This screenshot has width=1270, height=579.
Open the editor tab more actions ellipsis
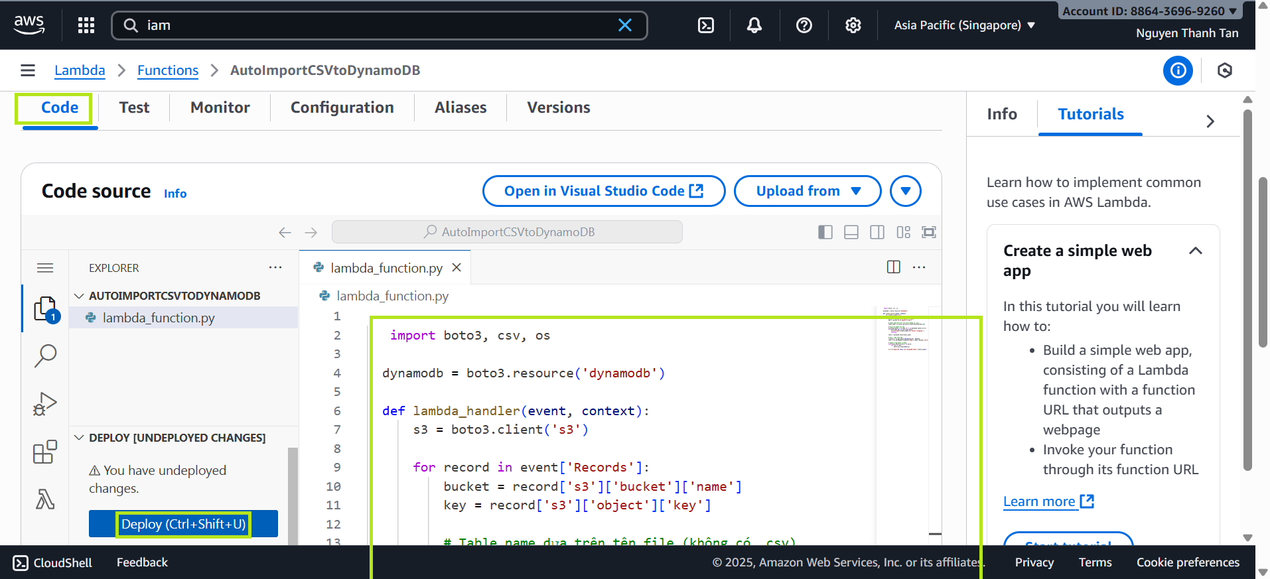pos(919,267)
